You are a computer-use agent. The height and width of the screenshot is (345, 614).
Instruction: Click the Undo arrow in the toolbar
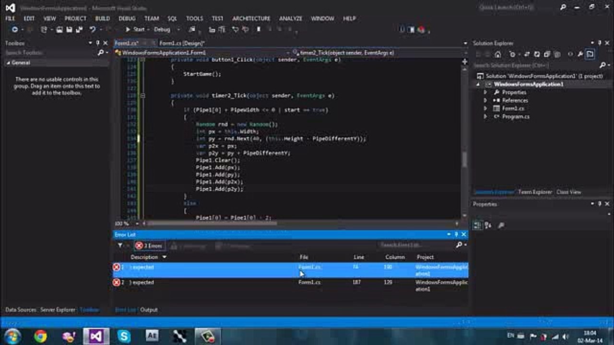tap(92, 30)
